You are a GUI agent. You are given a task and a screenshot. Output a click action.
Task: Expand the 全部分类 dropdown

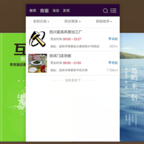(41, 21)
